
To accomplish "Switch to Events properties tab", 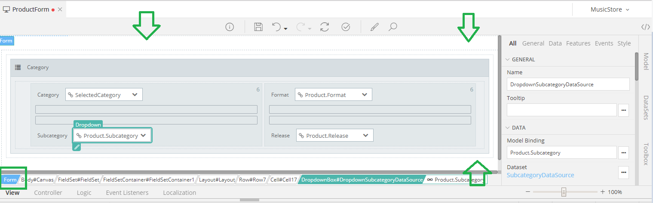I will point(604,43).
